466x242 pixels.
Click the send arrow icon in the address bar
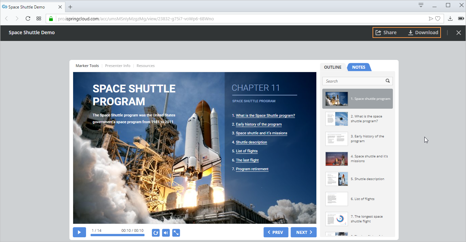[x=431, y=19]
